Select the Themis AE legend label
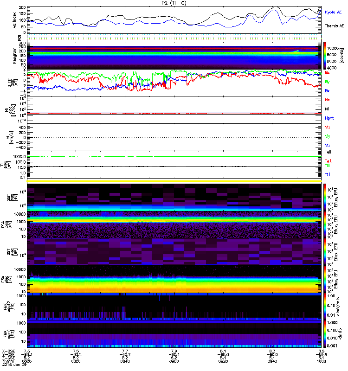The width and height of the screenshot is (348, 371). point(334,26)
